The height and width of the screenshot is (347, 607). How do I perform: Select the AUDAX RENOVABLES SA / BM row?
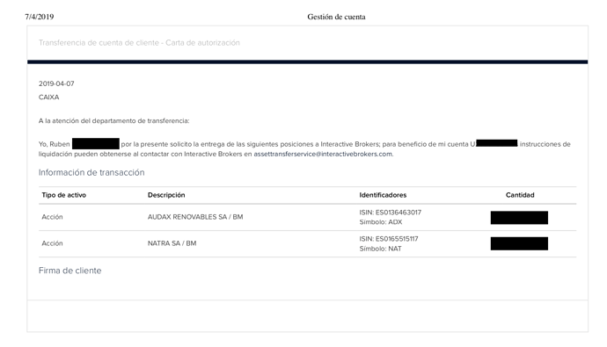click(307, 217)
